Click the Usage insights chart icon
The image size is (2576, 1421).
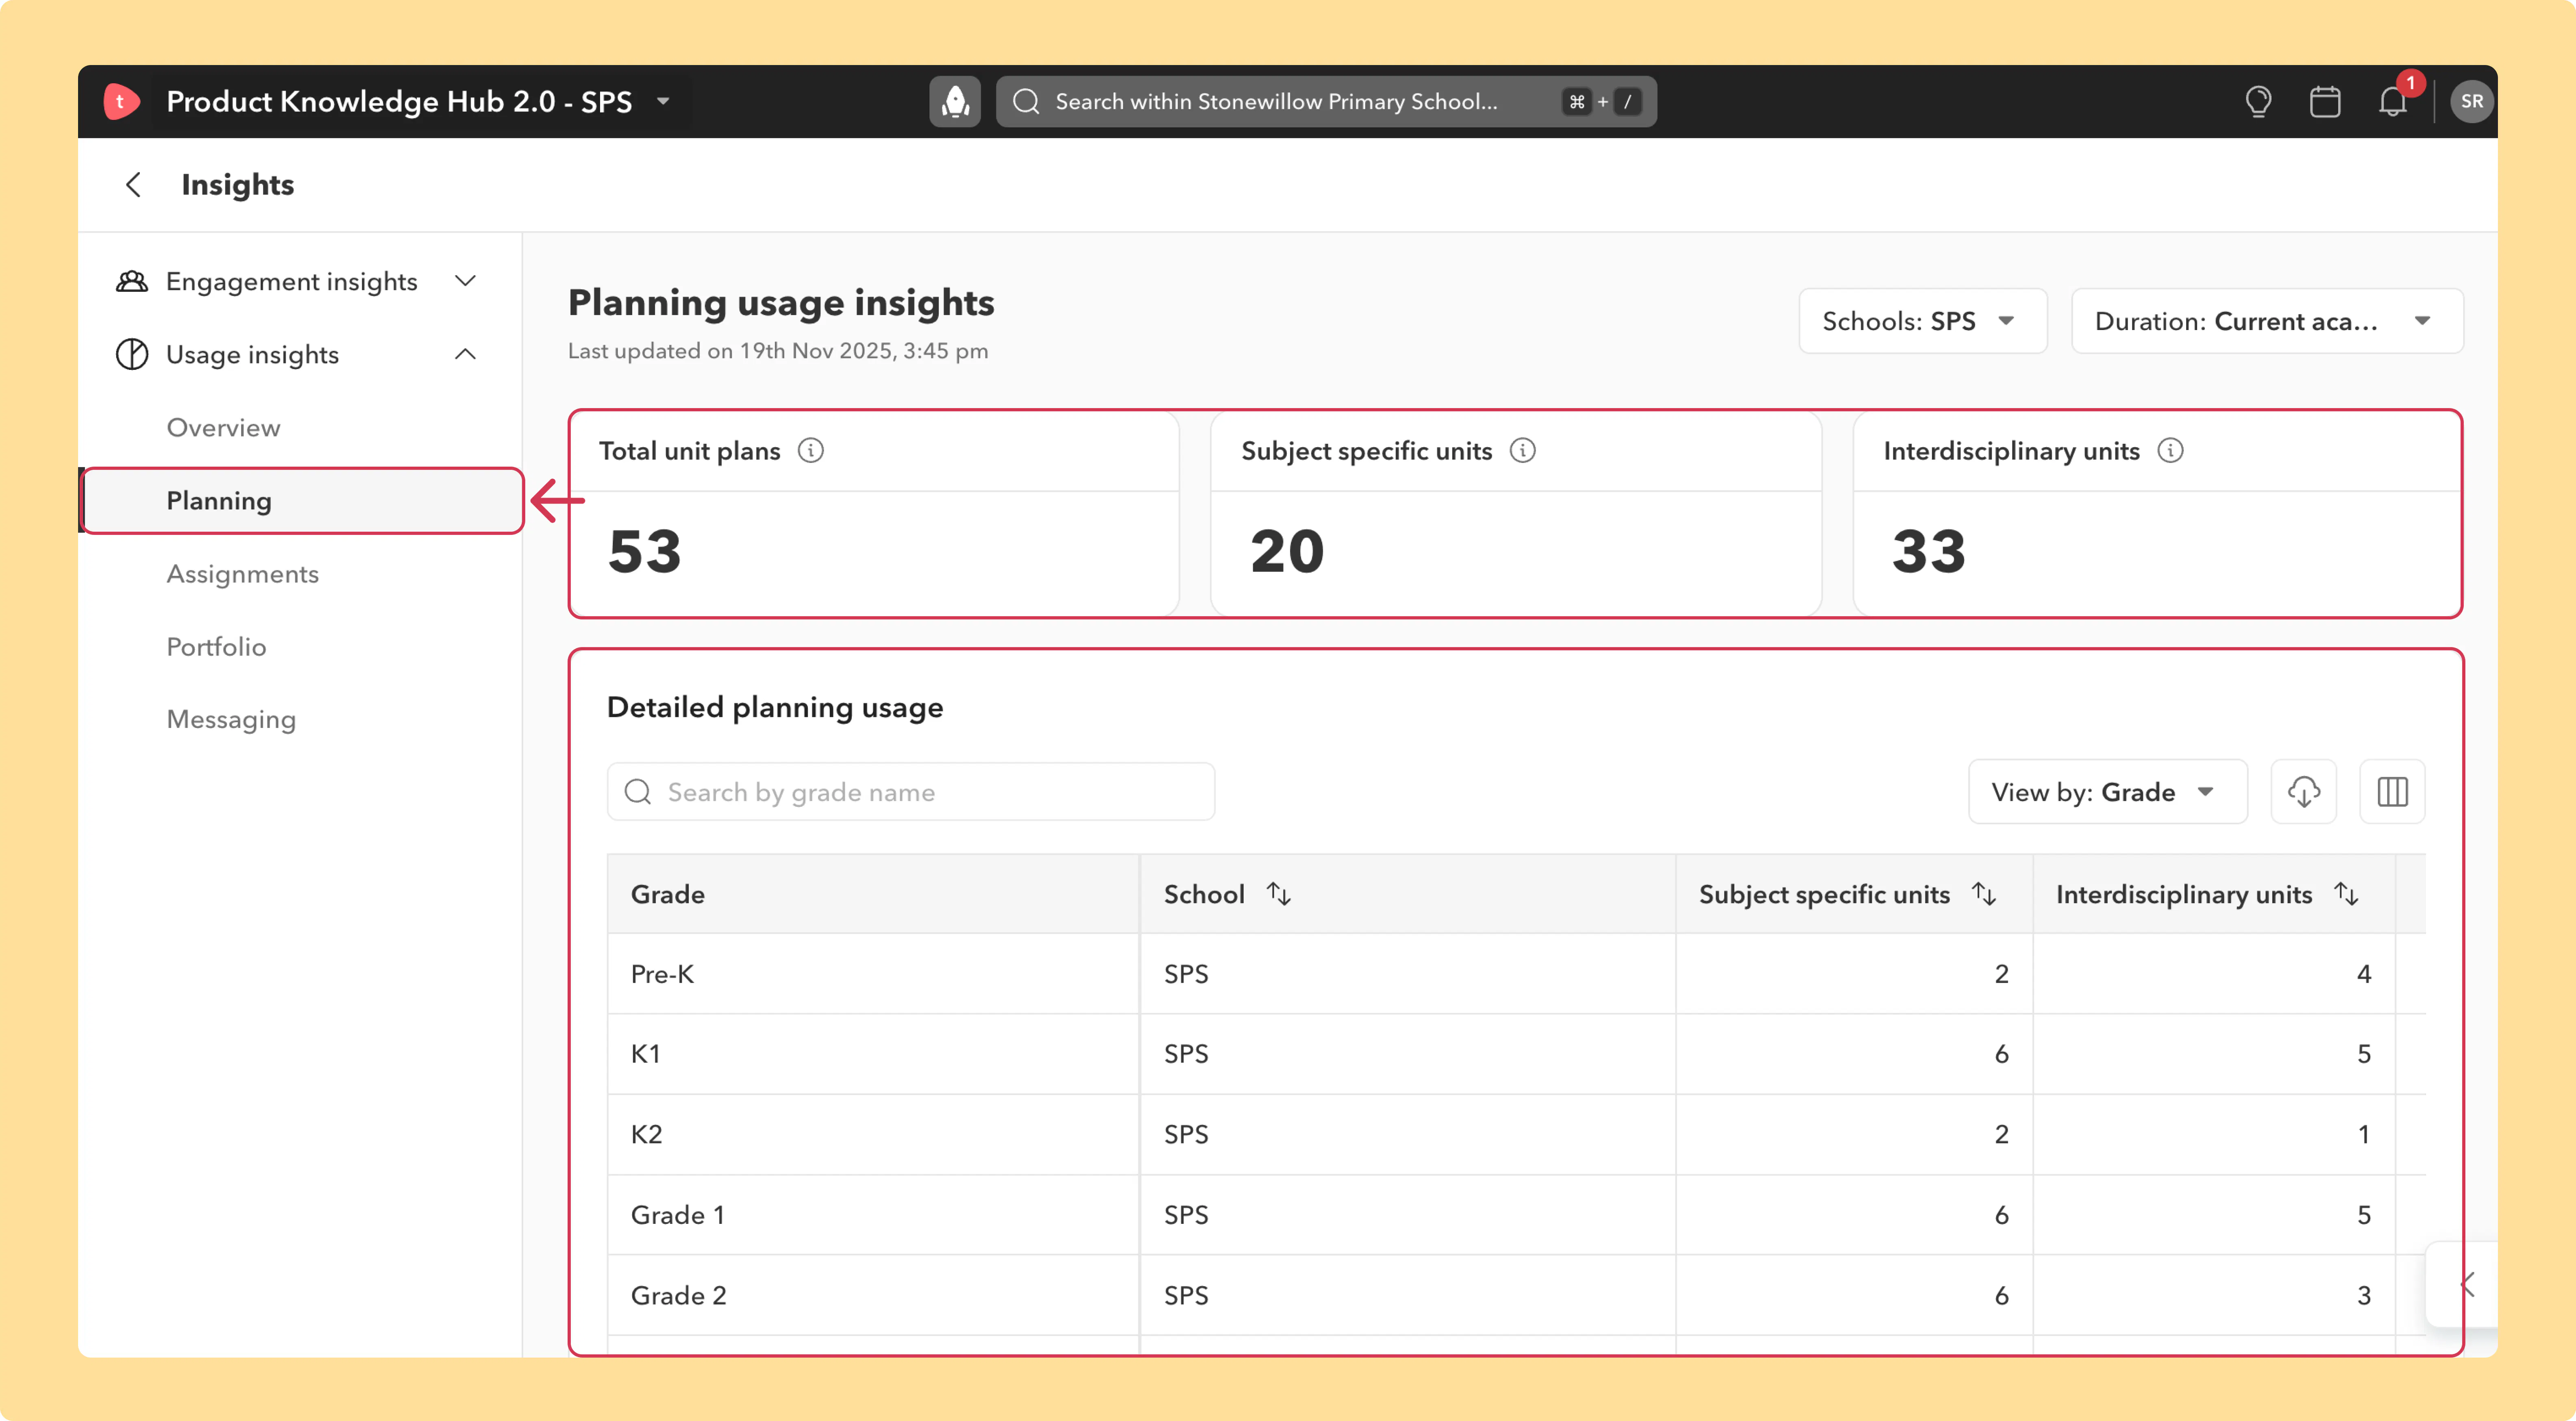tap(132, 355)
